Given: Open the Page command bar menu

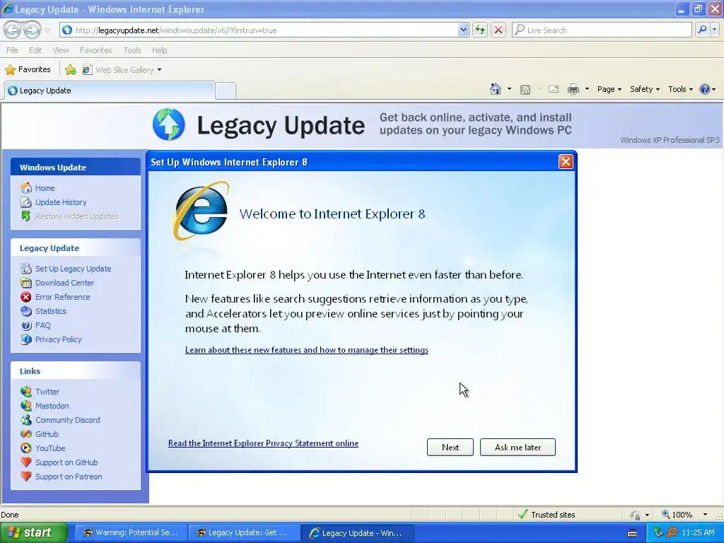Looking at the screenshot, I should pyautogui.click(x=609, y=89).
